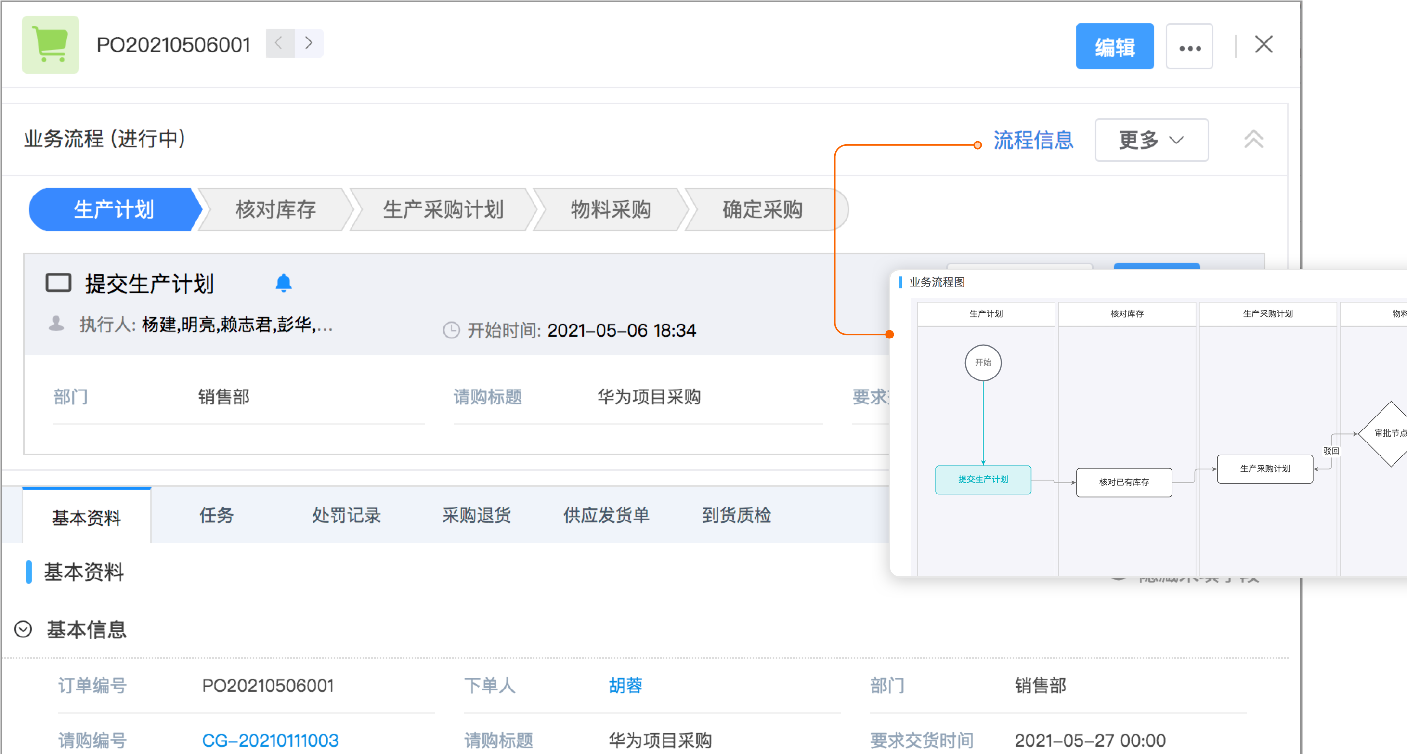Switch to the 任务 tab

click(x=216, y=515)
